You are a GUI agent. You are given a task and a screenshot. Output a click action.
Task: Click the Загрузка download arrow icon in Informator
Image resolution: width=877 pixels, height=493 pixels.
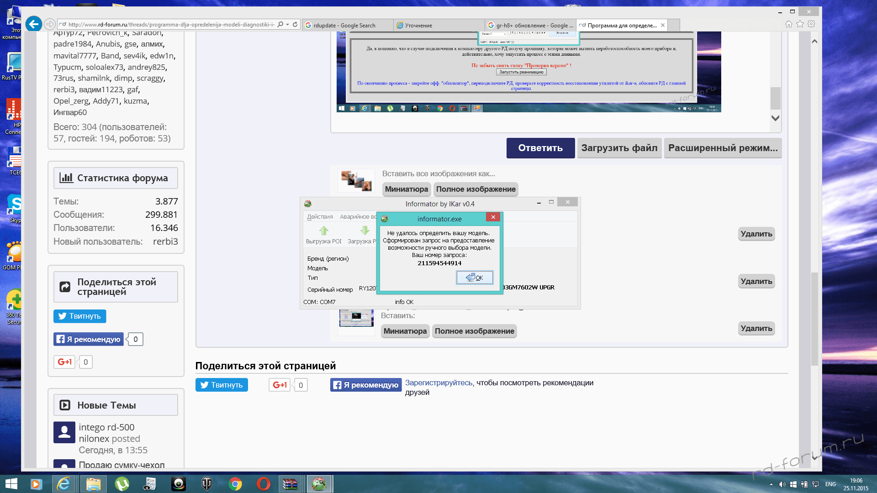tap(365, 231)
